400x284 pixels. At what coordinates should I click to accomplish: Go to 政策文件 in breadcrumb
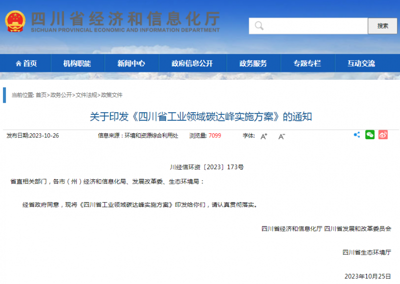111,95
